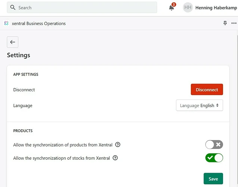238x187 pixels.
Task: Click the red notification count badge
Action: 174,4
